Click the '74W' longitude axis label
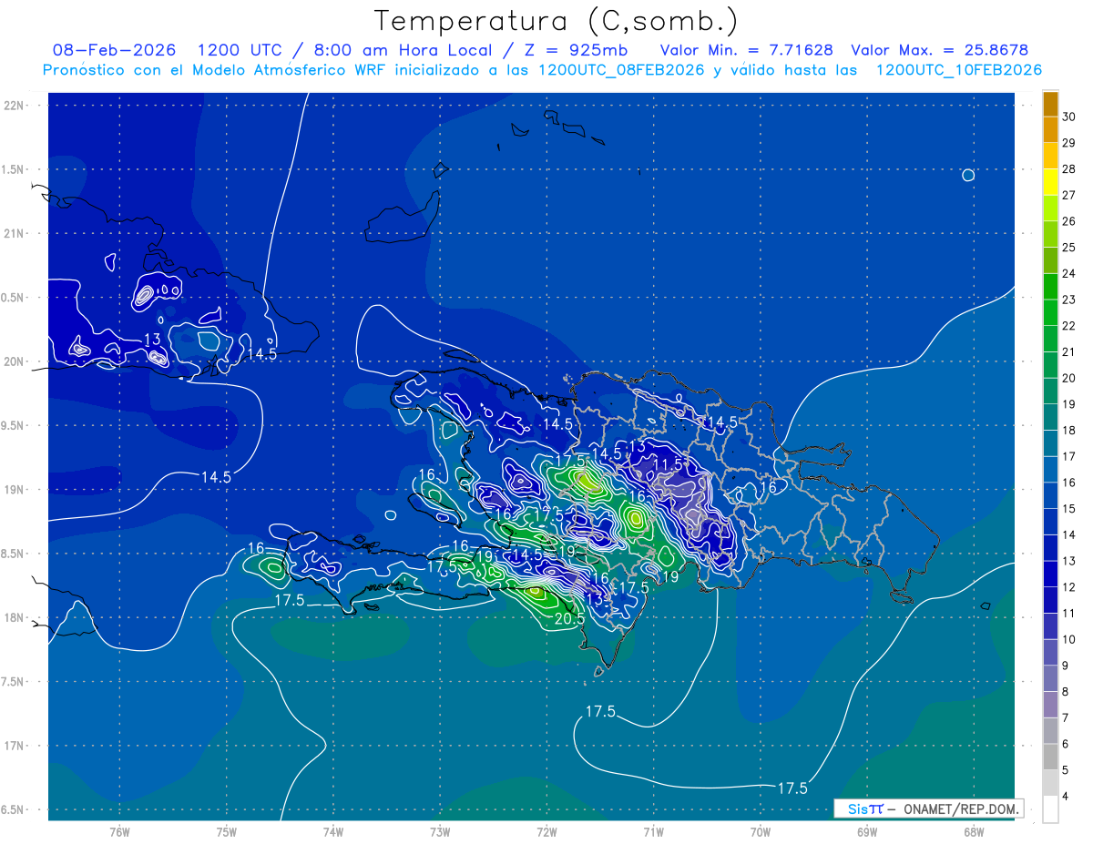 (x=333, y=831)
